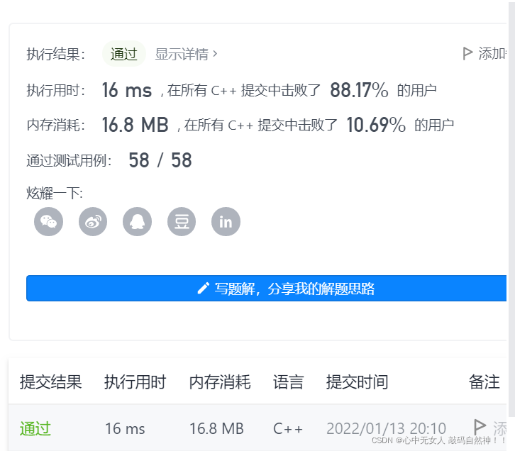Click the 写题解，分享我的解题思路 button
The image size is (515, 451).
267,288
